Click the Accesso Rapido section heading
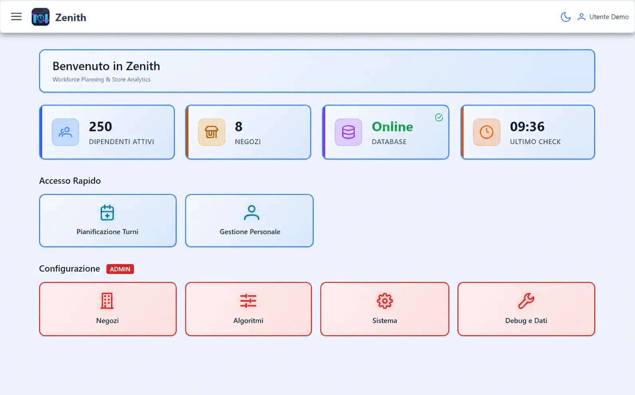 tap(70, 181)
